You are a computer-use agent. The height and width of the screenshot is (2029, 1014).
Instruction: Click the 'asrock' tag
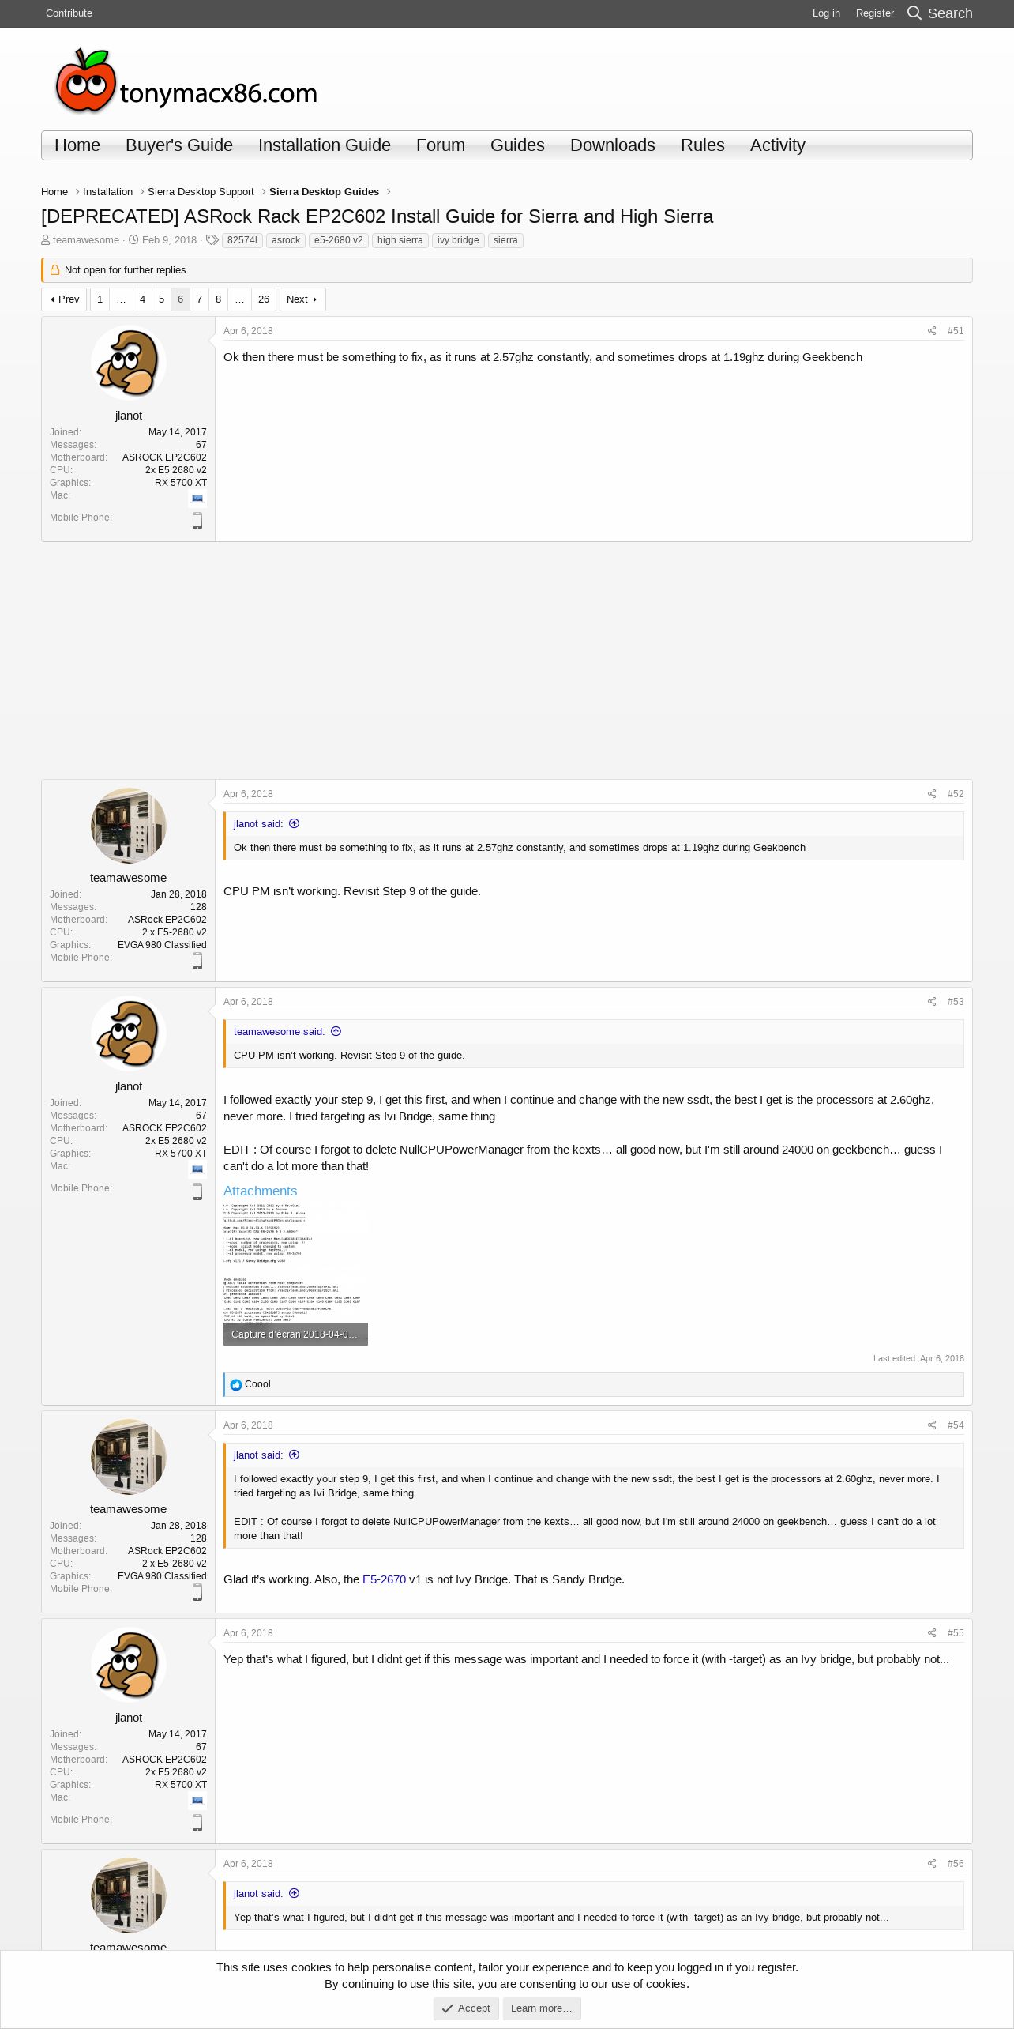pos(286,240)
